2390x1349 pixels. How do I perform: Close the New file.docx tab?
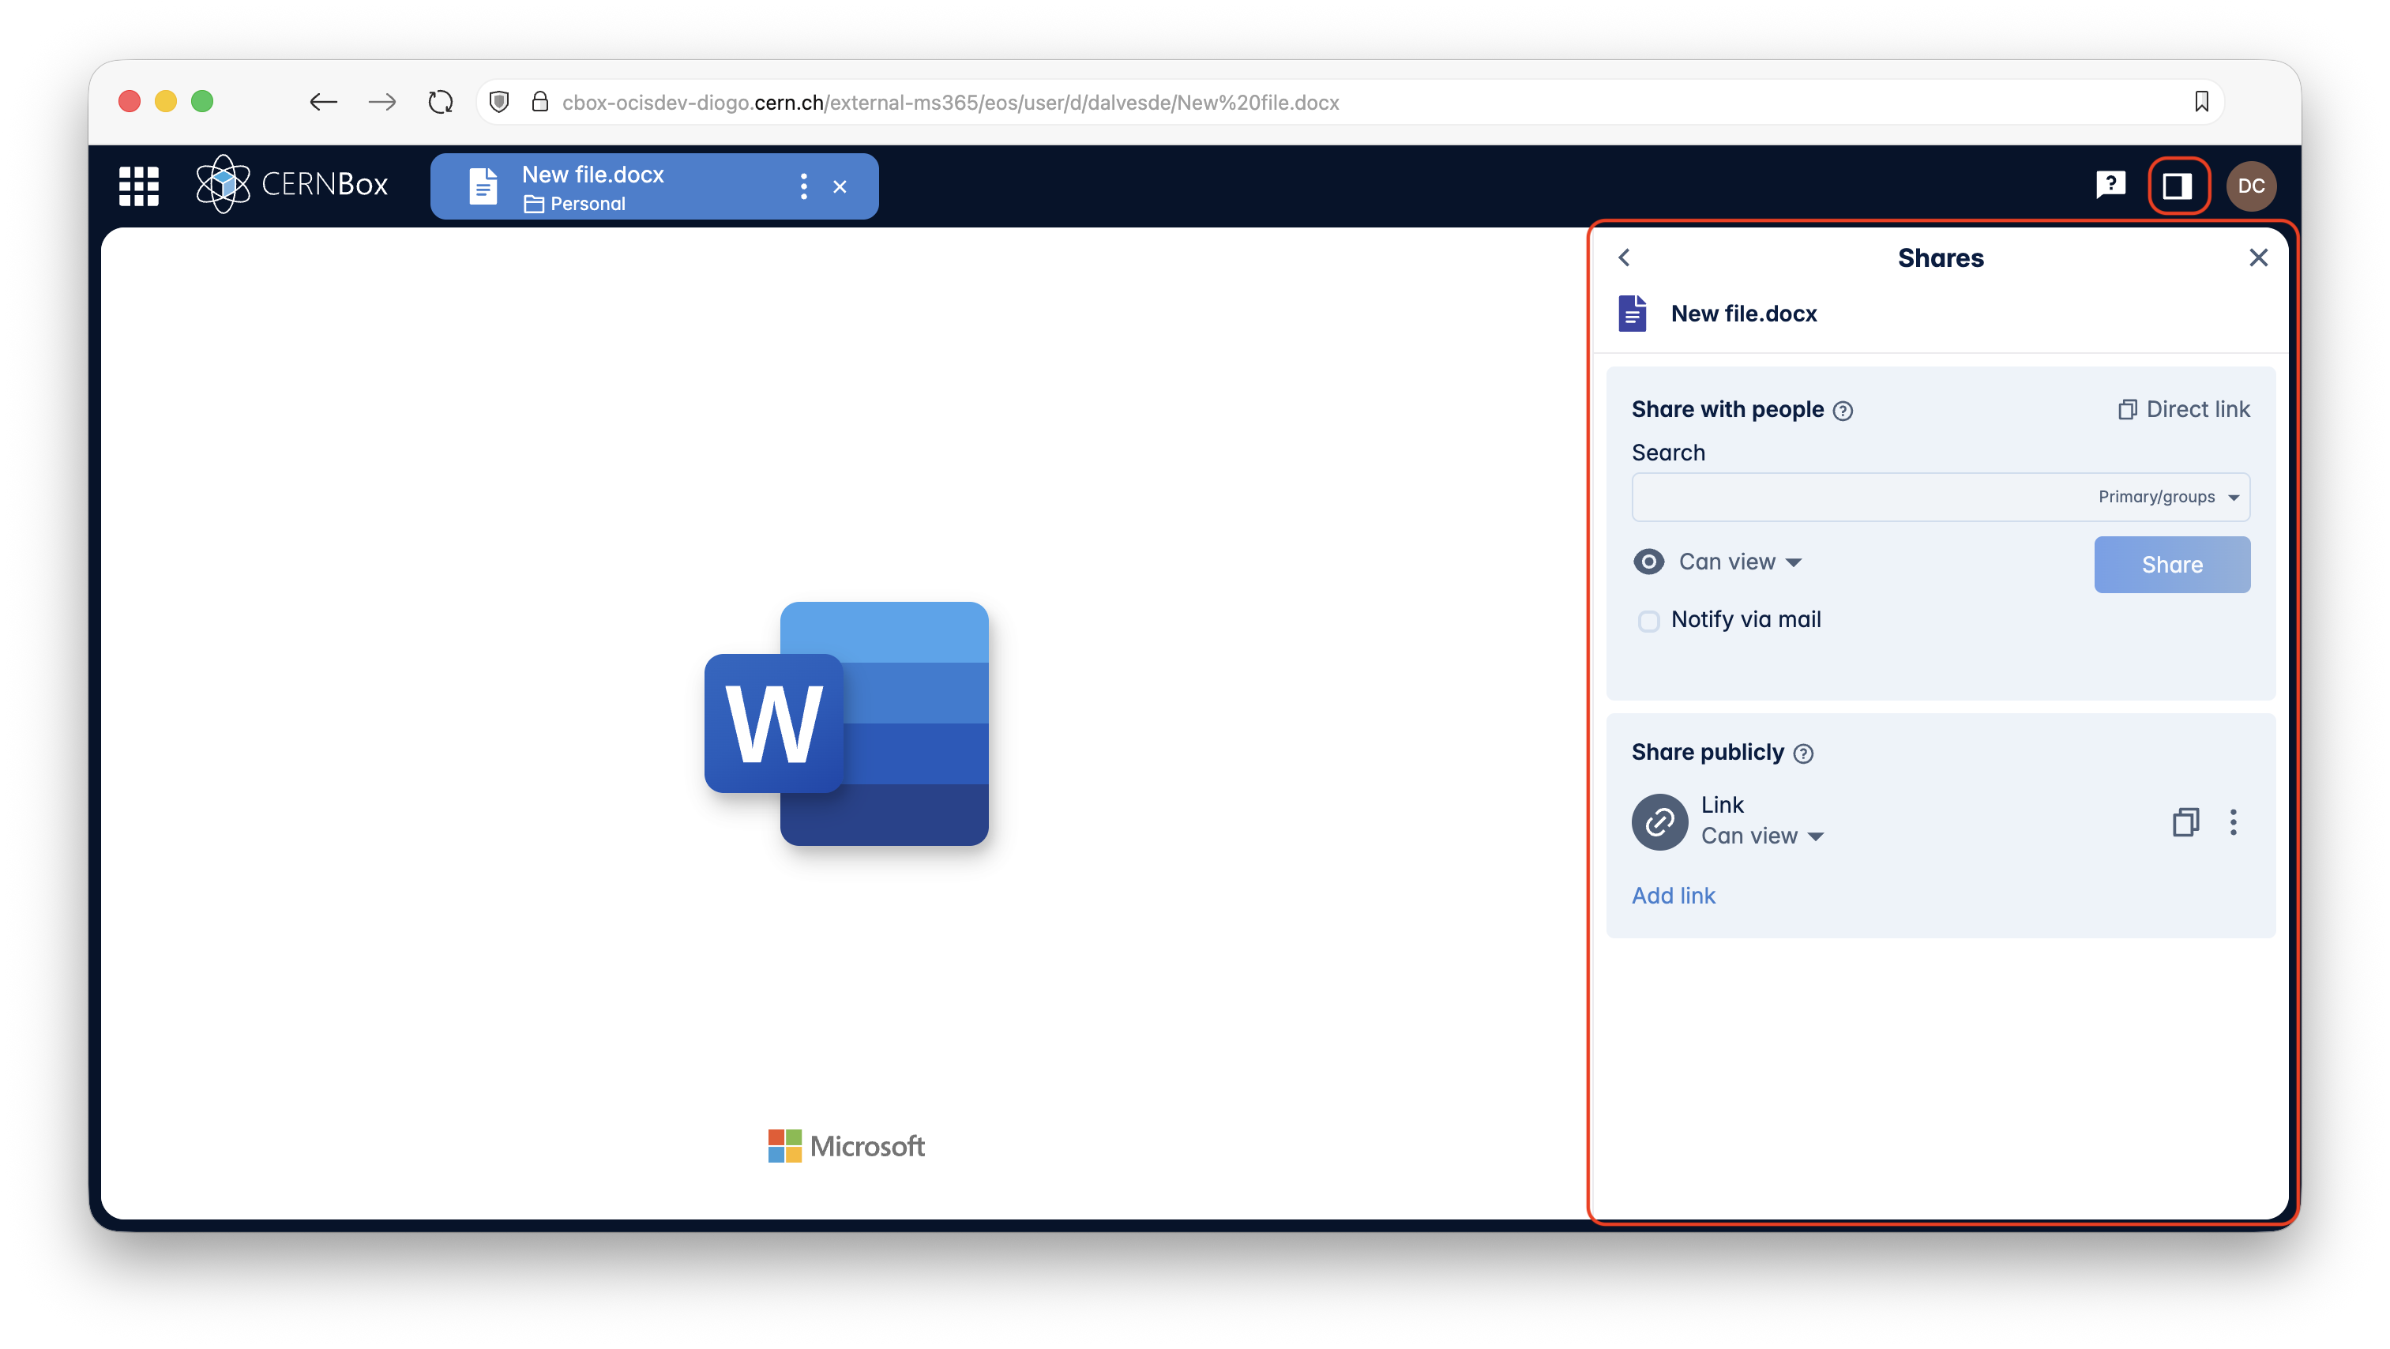[x=840, y=186]
